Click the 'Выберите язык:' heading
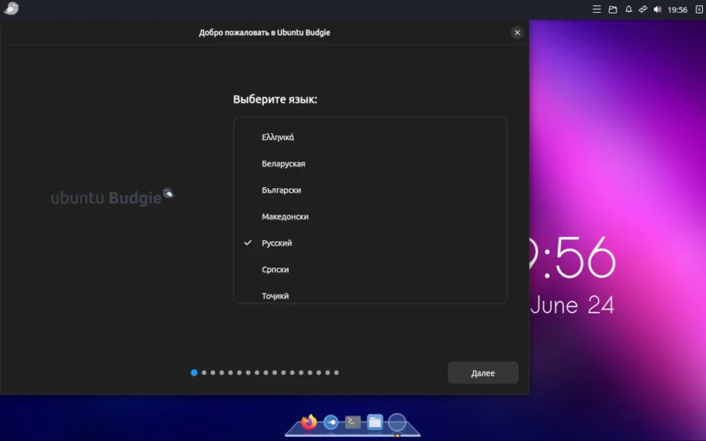This screenshot has height=441, width=706. pyautogui.click(x=275, y=99)
